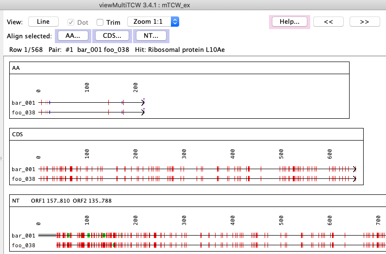Go to previous pair with << button
The image size is (386, 254).
pyautogui.click(x=328, y=22)
